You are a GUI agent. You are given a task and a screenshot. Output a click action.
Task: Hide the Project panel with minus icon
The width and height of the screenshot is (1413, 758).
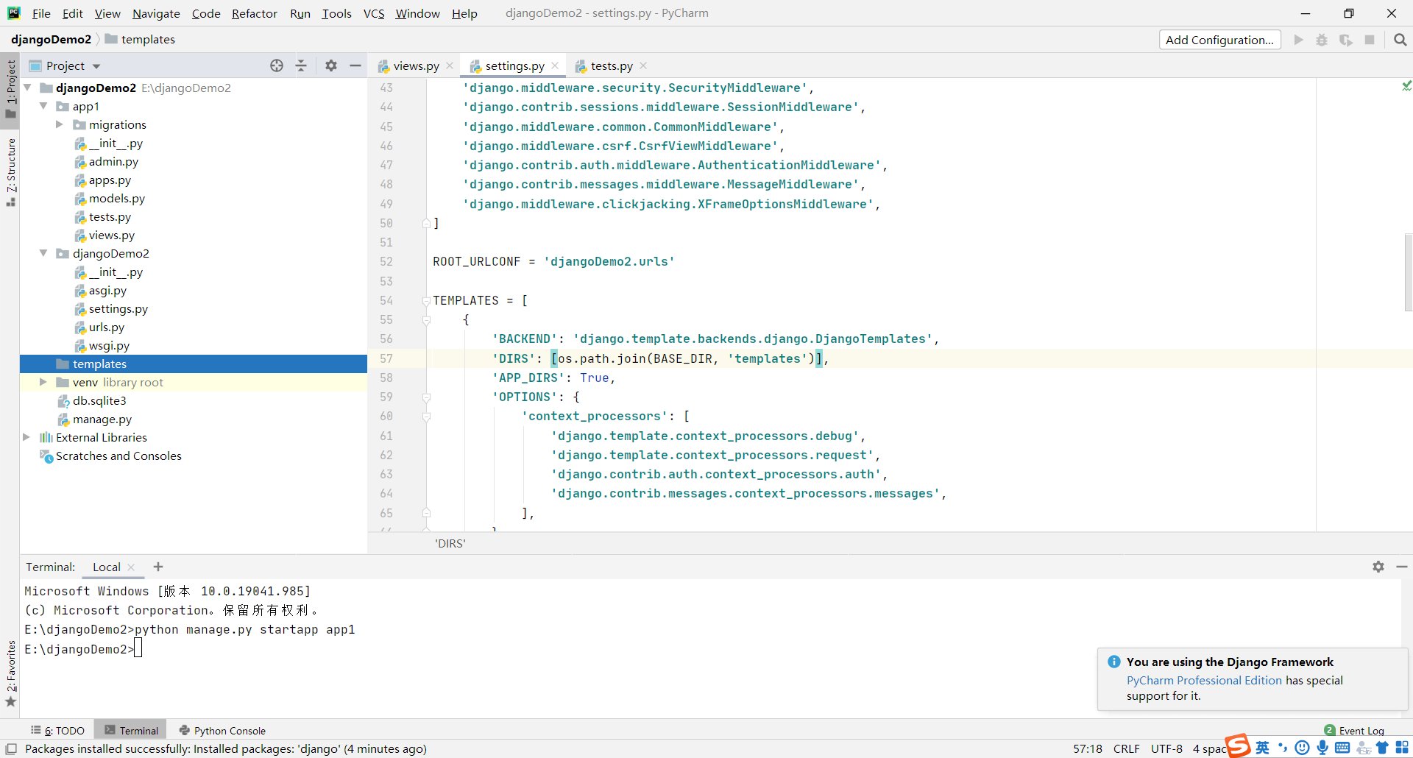pos(355,65)
